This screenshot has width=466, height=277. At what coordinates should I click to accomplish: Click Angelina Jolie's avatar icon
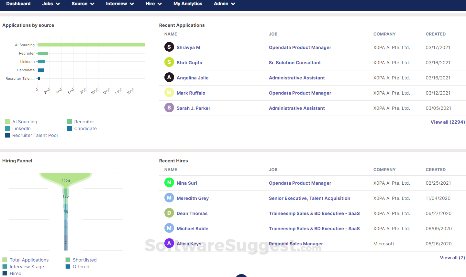pyautogui.click(x=169, y=77)
